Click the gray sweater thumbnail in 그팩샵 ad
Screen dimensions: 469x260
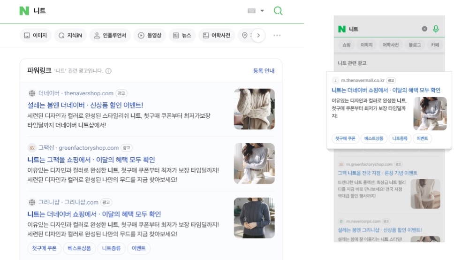(x=254, y=163)
